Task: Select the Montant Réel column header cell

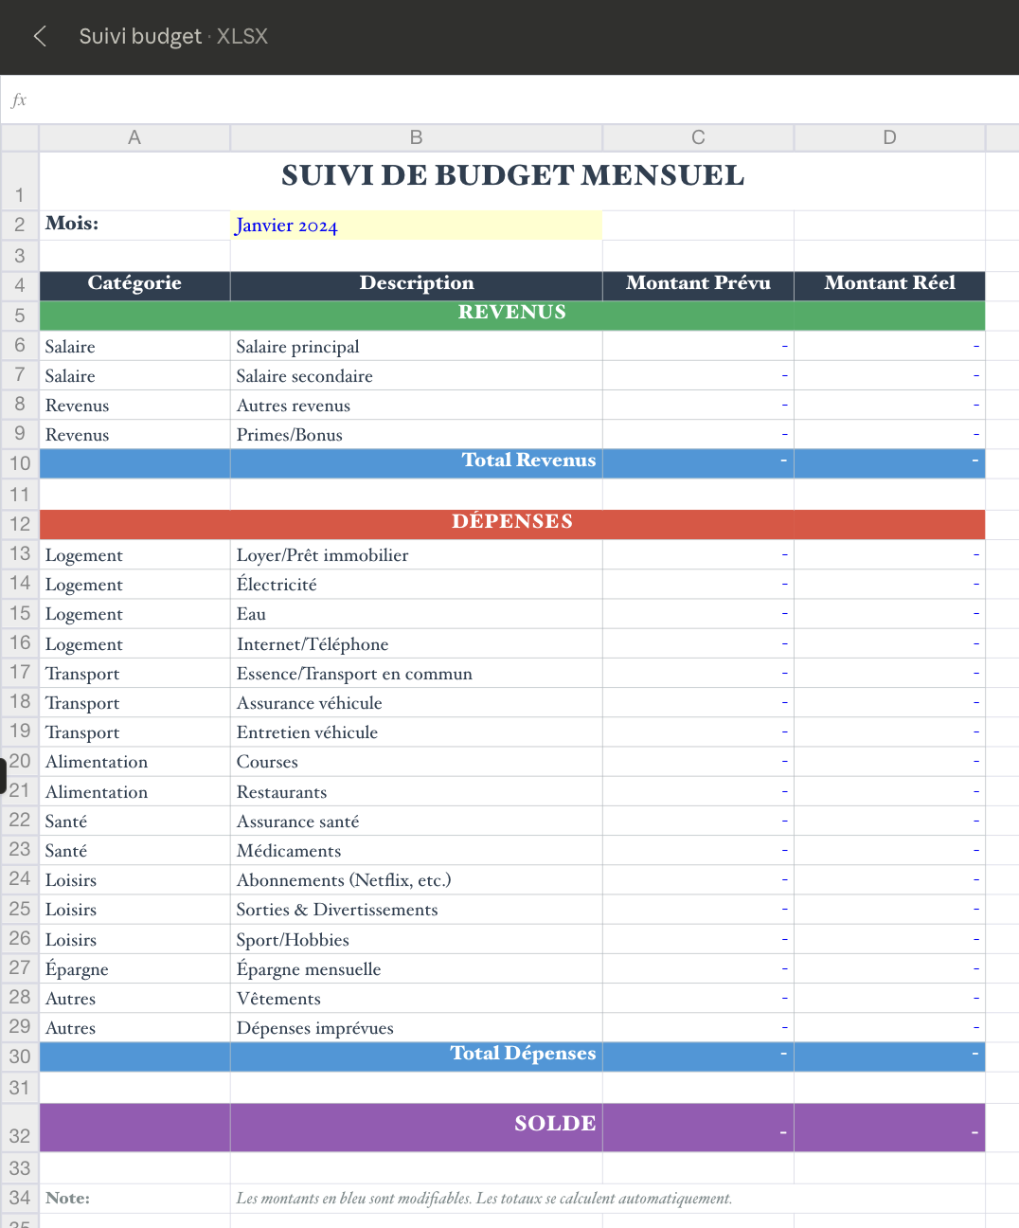Action: 888,284
